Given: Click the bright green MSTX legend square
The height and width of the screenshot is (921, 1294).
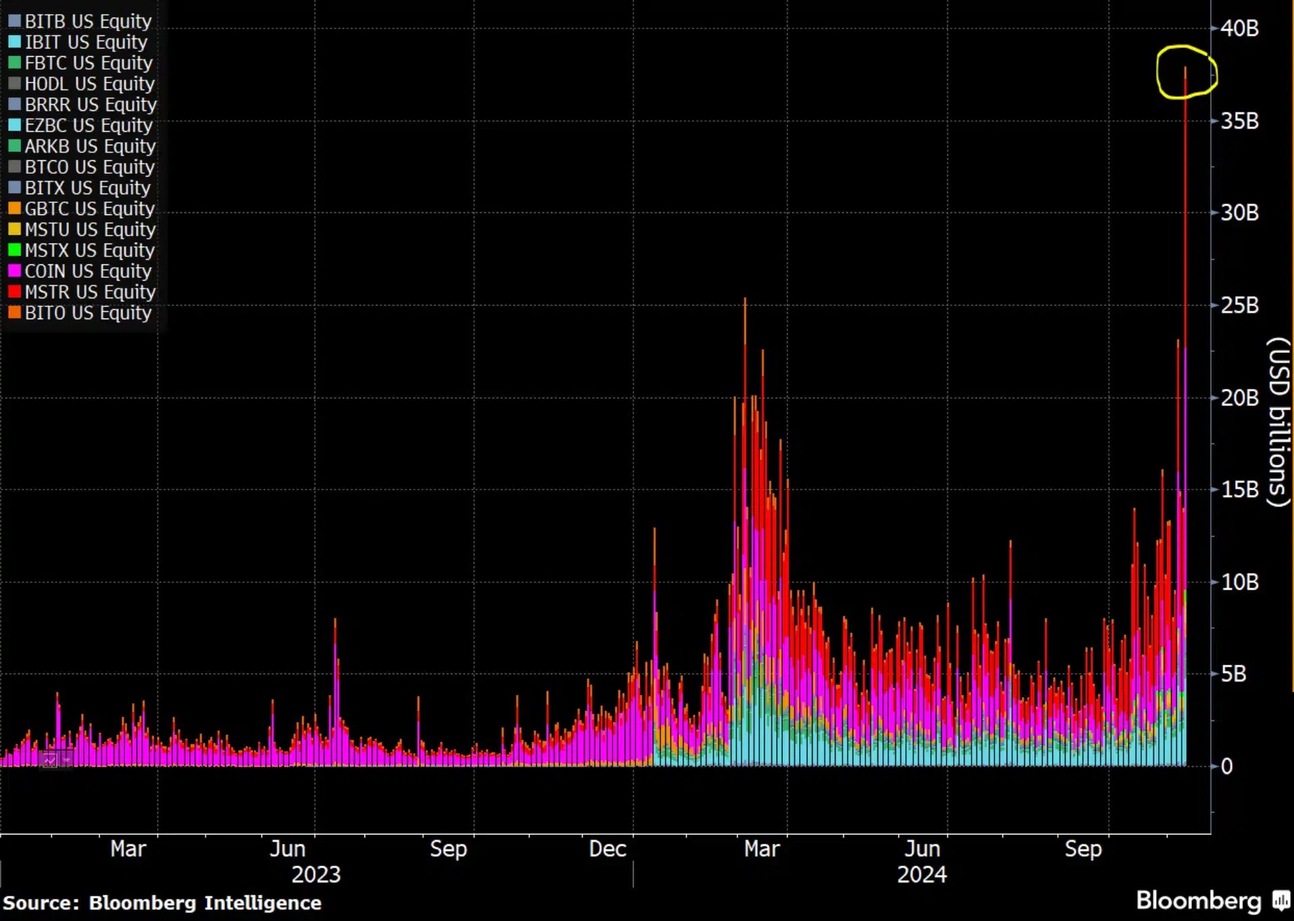Looking at the screenshot, I should click(x=14, y=250).
